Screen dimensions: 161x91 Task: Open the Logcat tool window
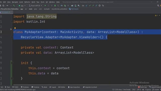[53, 87]
